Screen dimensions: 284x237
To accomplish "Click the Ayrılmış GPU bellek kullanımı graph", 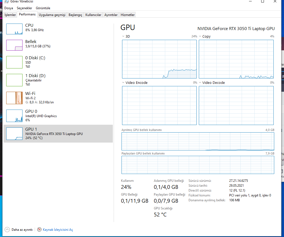I will [x=198, y=141].
